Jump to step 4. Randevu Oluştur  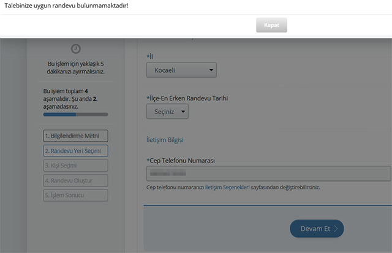pyautogui.click(x=76, y=180)
